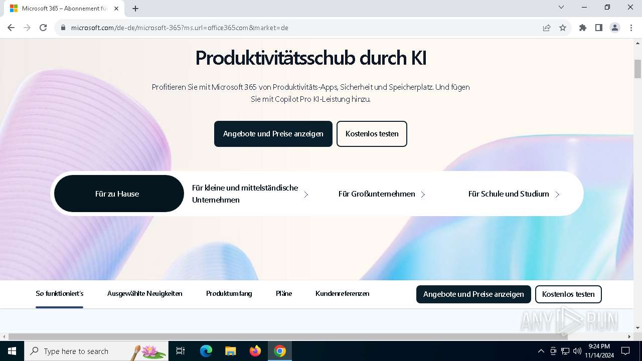Open the Extensions puzzle icon
This screenshot has width=642, height=361.
tap(583, 28)
